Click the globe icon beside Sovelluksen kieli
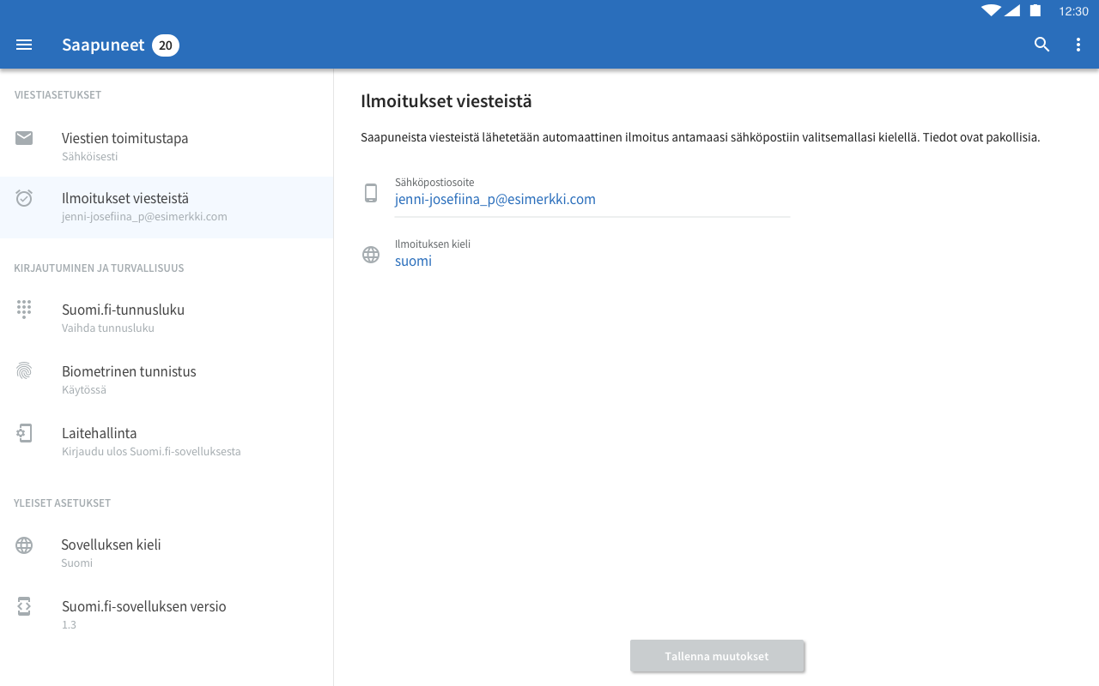 click(x=24, y=545)
